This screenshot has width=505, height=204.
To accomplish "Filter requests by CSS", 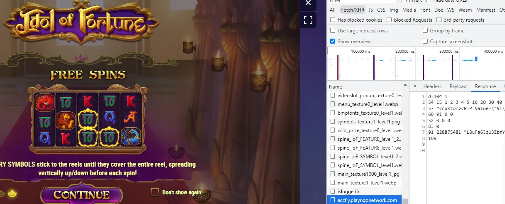I will click(x=381, y=10).
